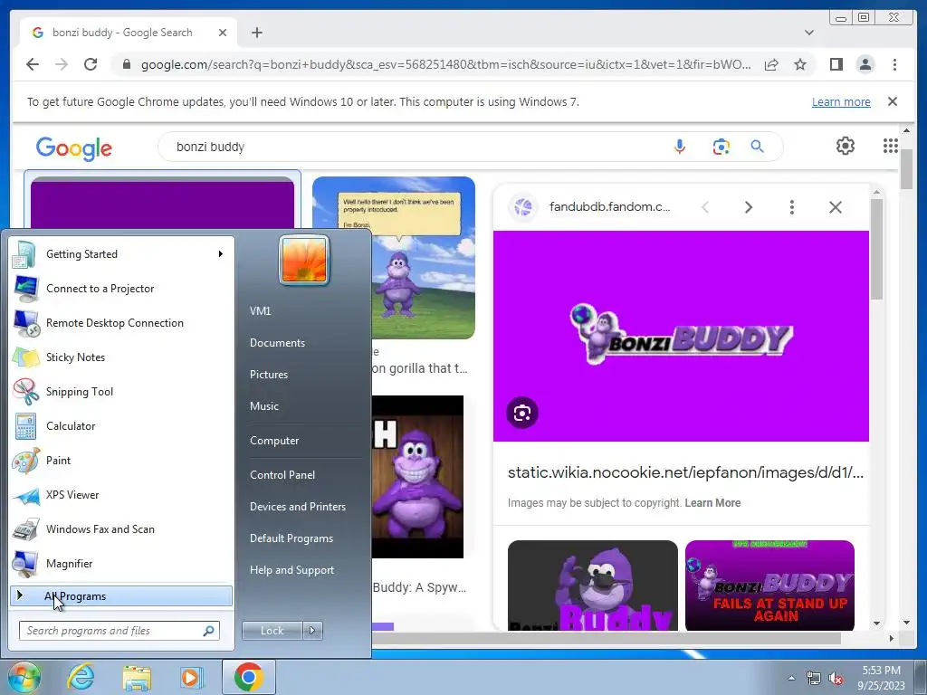Screen dimensions: 927x695
Task: Click the share page icon in address bar
Action: [x=771, y=64]
